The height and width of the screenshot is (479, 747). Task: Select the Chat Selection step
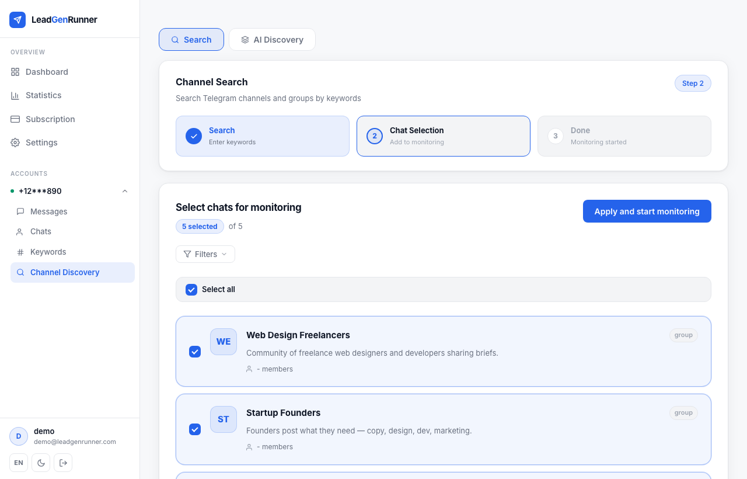[x=444, y=136]
